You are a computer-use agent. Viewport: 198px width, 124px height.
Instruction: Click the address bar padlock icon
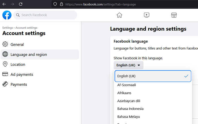[61, 4]
